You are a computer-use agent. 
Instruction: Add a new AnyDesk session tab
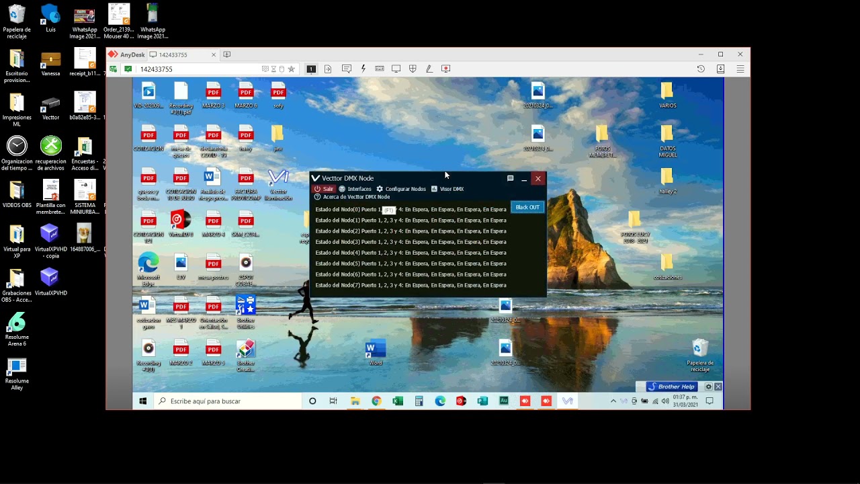[227, 54]
